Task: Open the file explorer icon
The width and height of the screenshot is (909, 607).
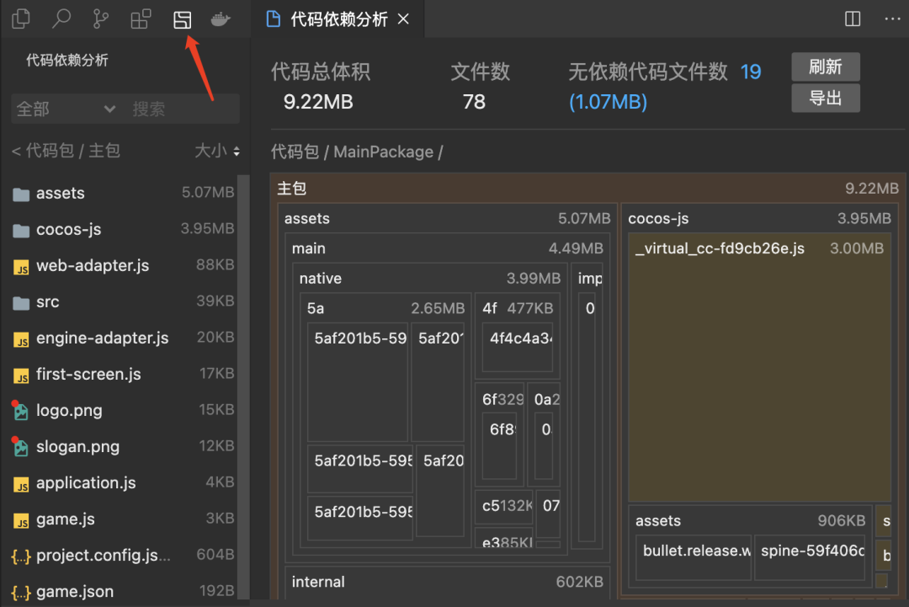Action: (x=21, y=19)
